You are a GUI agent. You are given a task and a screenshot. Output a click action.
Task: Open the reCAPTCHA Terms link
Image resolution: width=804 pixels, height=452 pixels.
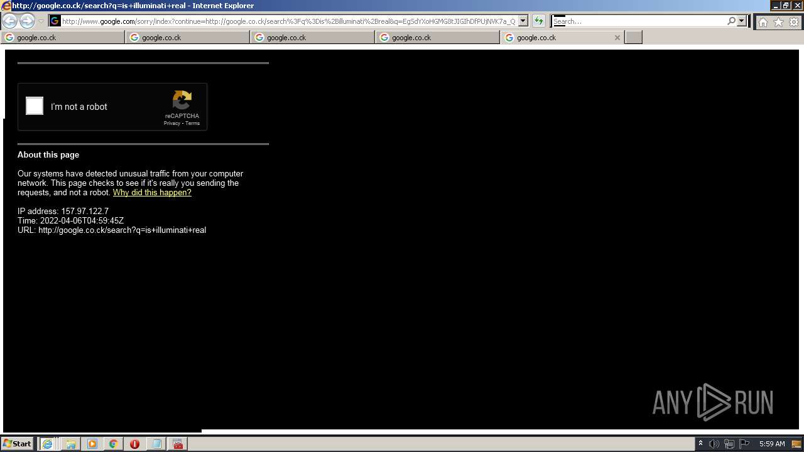[x=192, y=123]
